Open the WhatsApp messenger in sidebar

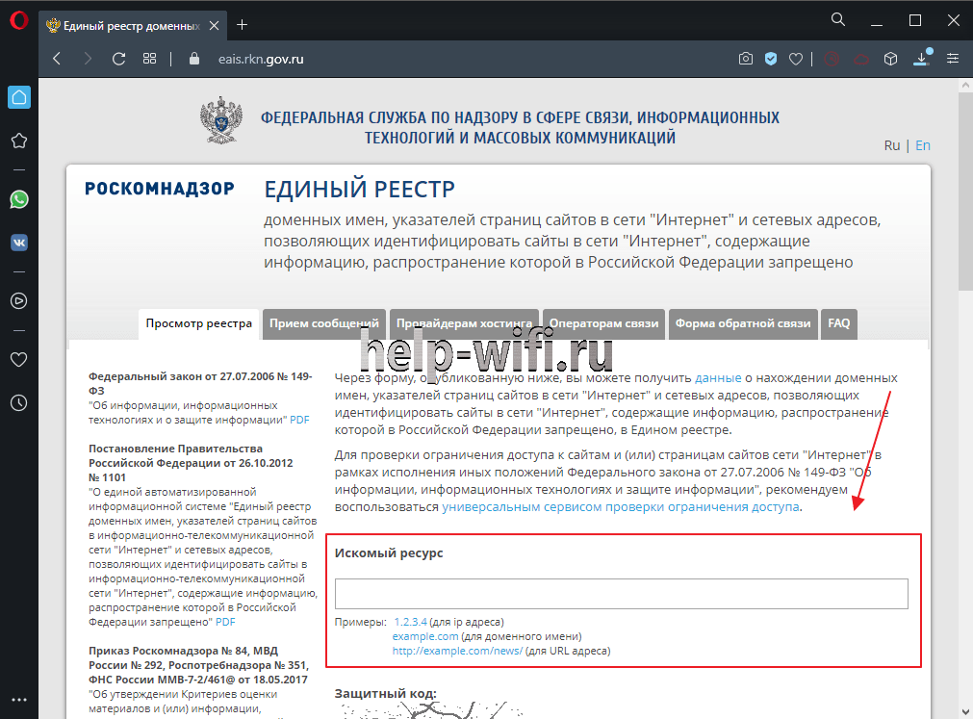point(18,199)
